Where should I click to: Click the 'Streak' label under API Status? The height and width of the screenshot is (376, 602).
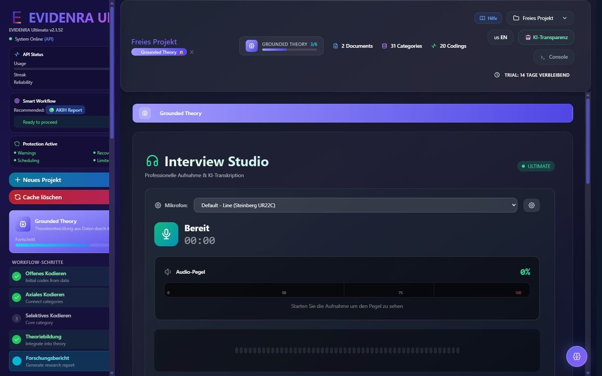[20, 75]
